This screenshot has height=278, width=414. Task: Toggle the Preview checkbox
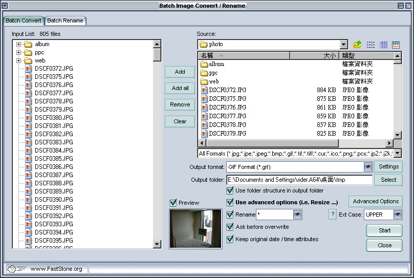click(x=173, y=203)
